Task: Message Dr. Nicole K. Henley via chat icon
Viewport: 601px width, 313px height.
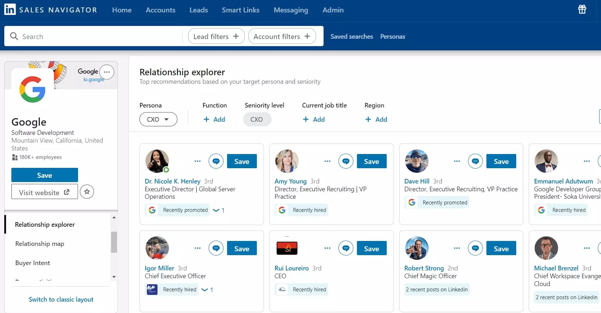Action: [216, 161]
